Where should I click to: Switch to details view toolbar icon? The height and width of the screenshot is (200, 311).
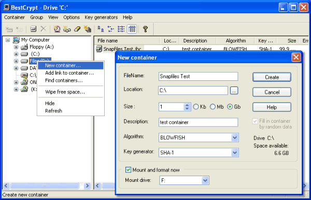click(x=132, y=29)
